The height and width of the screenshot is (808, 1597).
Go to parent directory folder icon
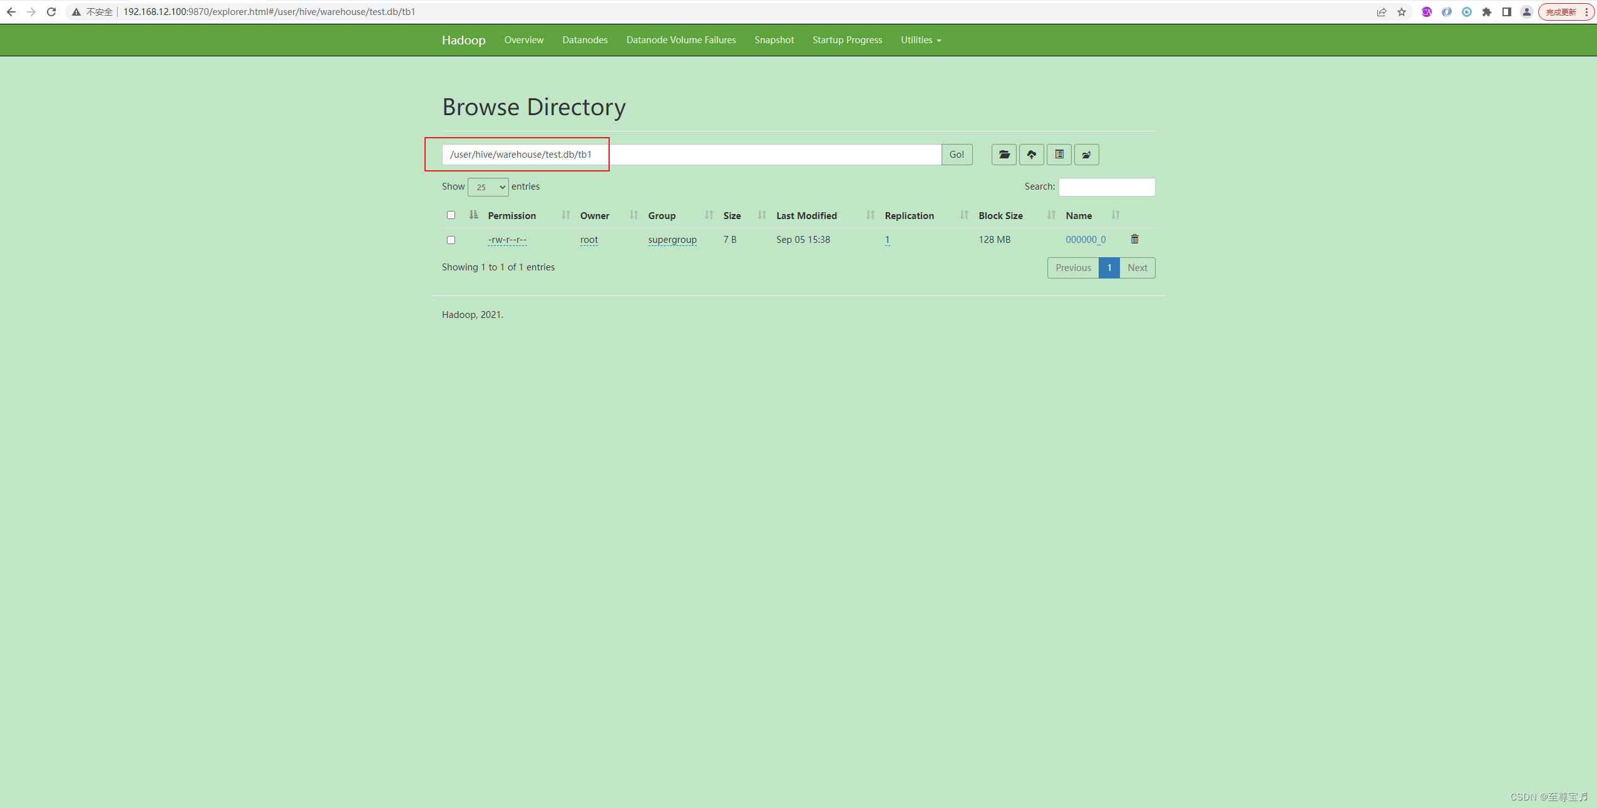1086,155
